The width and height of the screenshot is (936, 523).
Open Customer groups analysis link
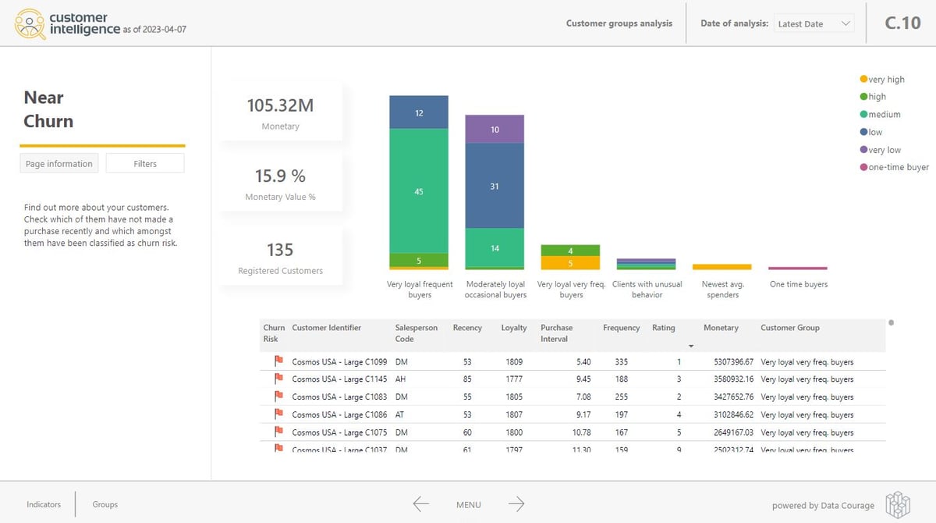(x=619, y=23)
